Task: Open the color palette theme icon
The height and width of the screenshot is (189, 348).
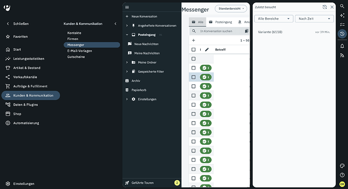Action: [342, 166]
